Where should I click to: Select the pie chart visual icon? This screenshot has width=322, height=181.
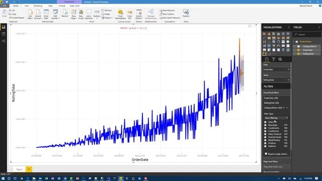click(274, 42)
